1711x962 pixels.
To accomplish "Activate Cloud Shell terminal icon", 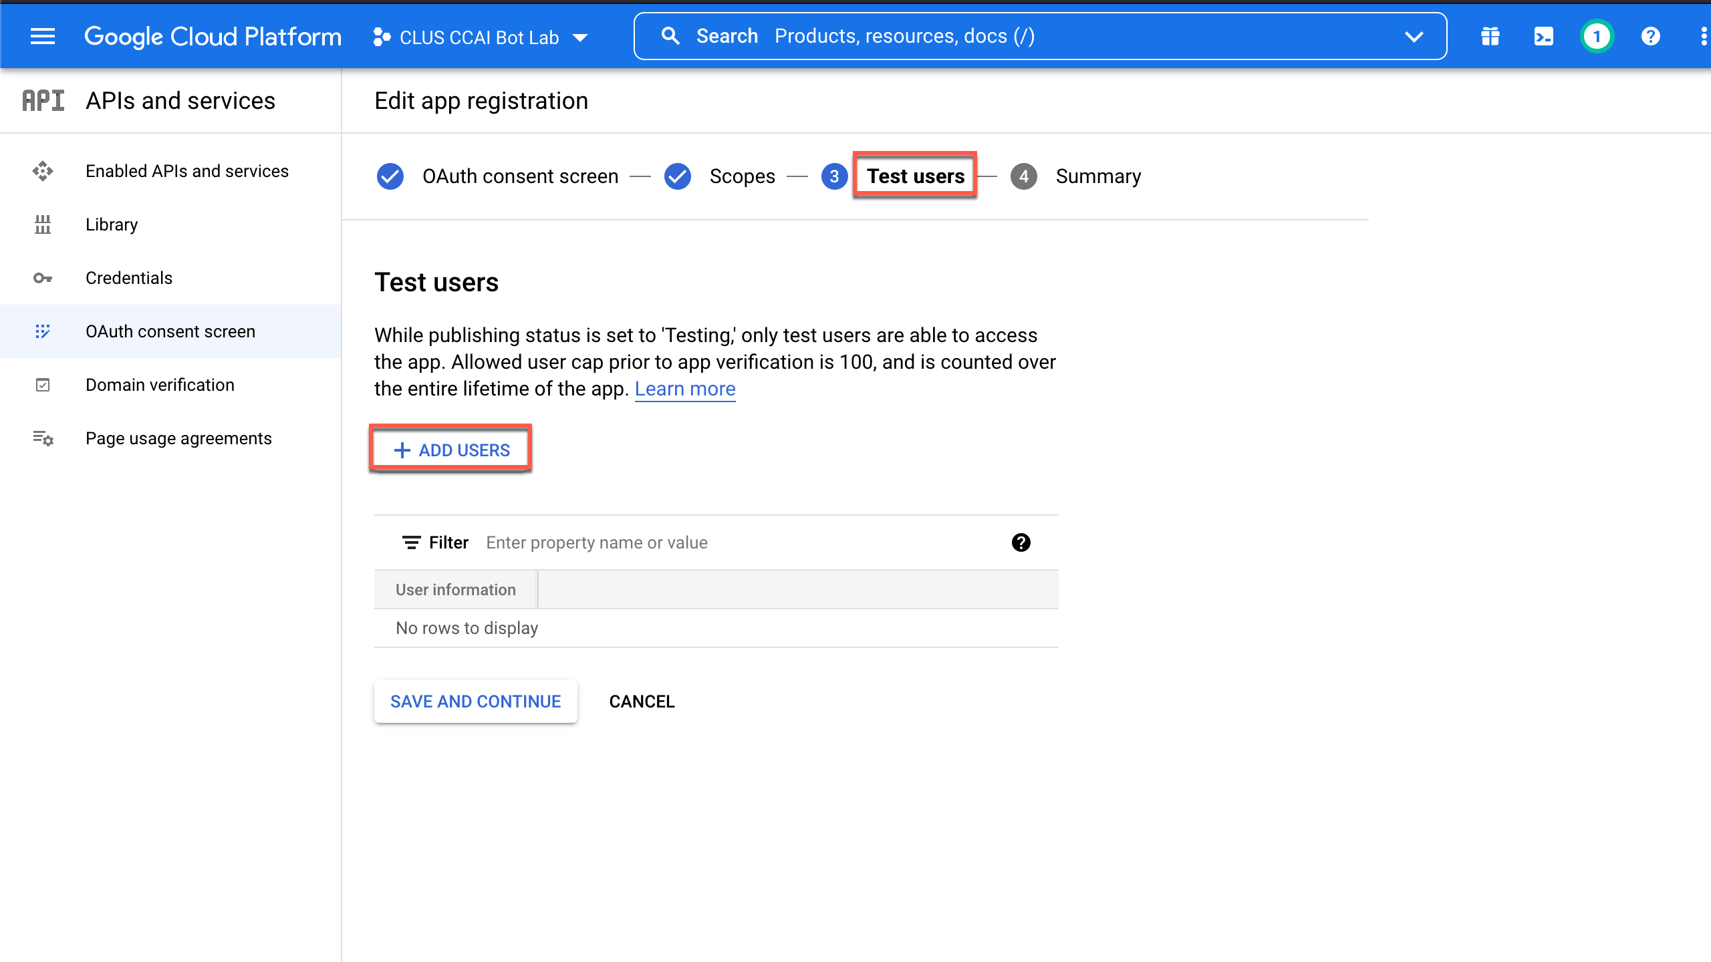I will click(x=1543, y=36).
